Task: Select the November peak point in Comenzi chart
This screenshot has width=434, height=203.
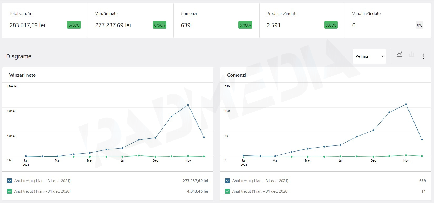Action: pos(406,105)
